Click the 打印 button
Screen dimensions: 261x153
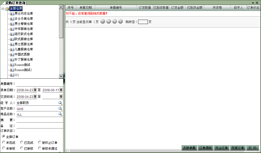(x=253, y=148)
